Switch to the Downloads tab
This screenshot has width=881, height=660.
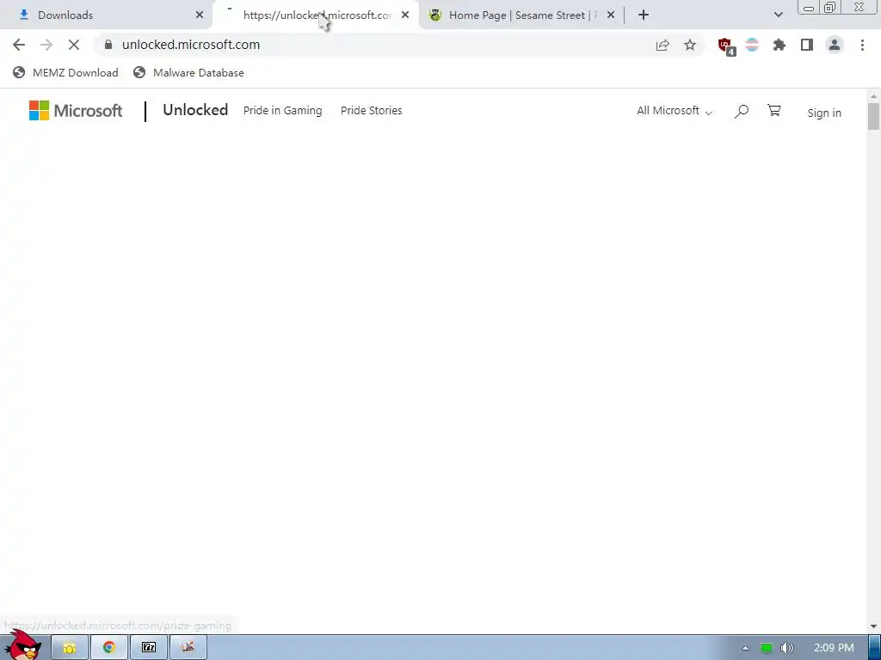(106, 15)
